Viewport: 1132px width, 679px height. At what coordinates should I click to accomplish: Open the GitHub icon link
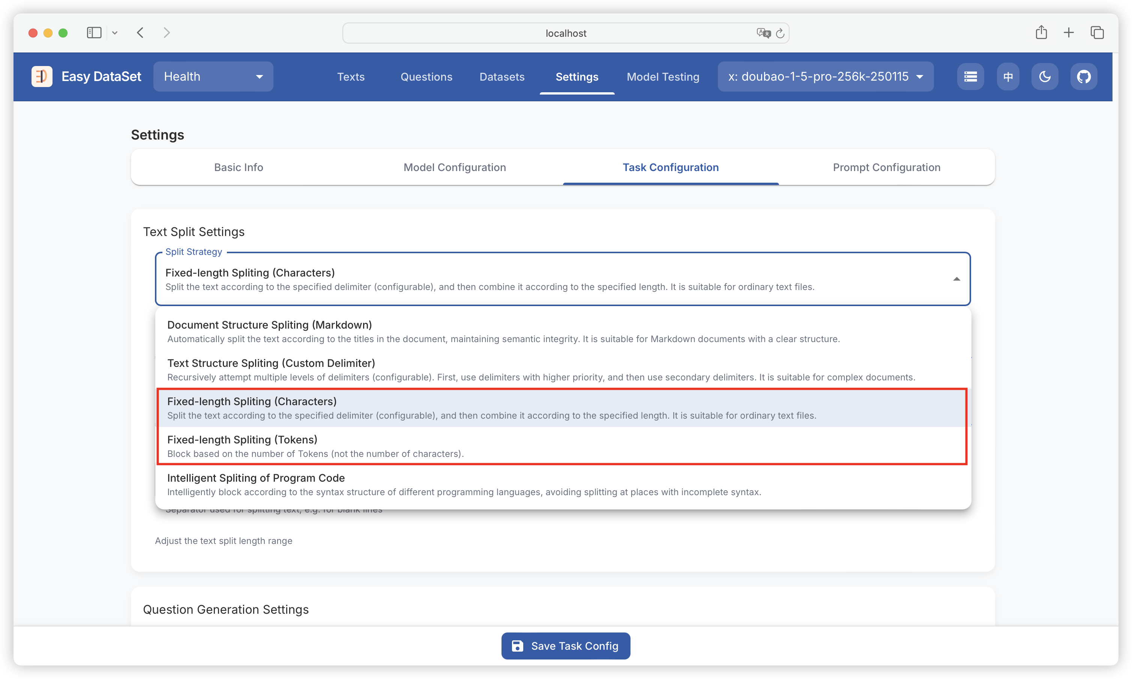[x=1084, y=77]
